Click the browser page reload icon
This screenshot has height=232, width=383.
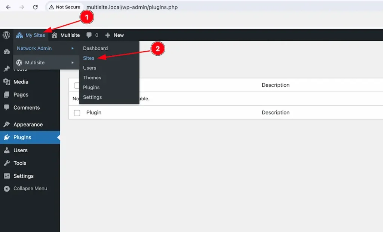(36, 7)
